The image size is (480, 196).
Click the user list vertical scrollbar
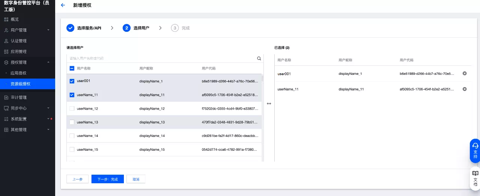pos(262,79)
